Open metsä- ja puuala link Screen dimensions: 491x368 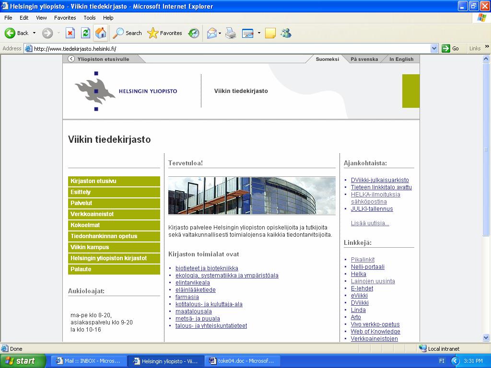tap(198, 319)
